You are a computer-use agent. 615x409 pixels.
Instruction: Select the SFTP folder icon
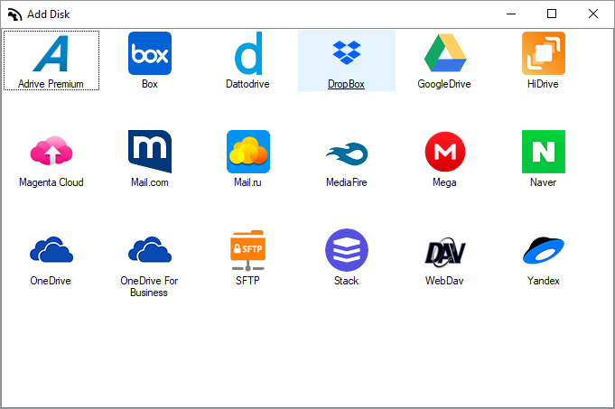tap(248, 251)
